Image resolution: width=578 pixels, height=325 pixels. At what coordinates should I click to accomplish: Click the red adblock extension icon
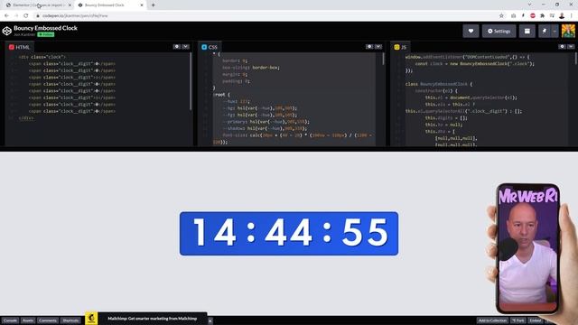pos(533,16)
